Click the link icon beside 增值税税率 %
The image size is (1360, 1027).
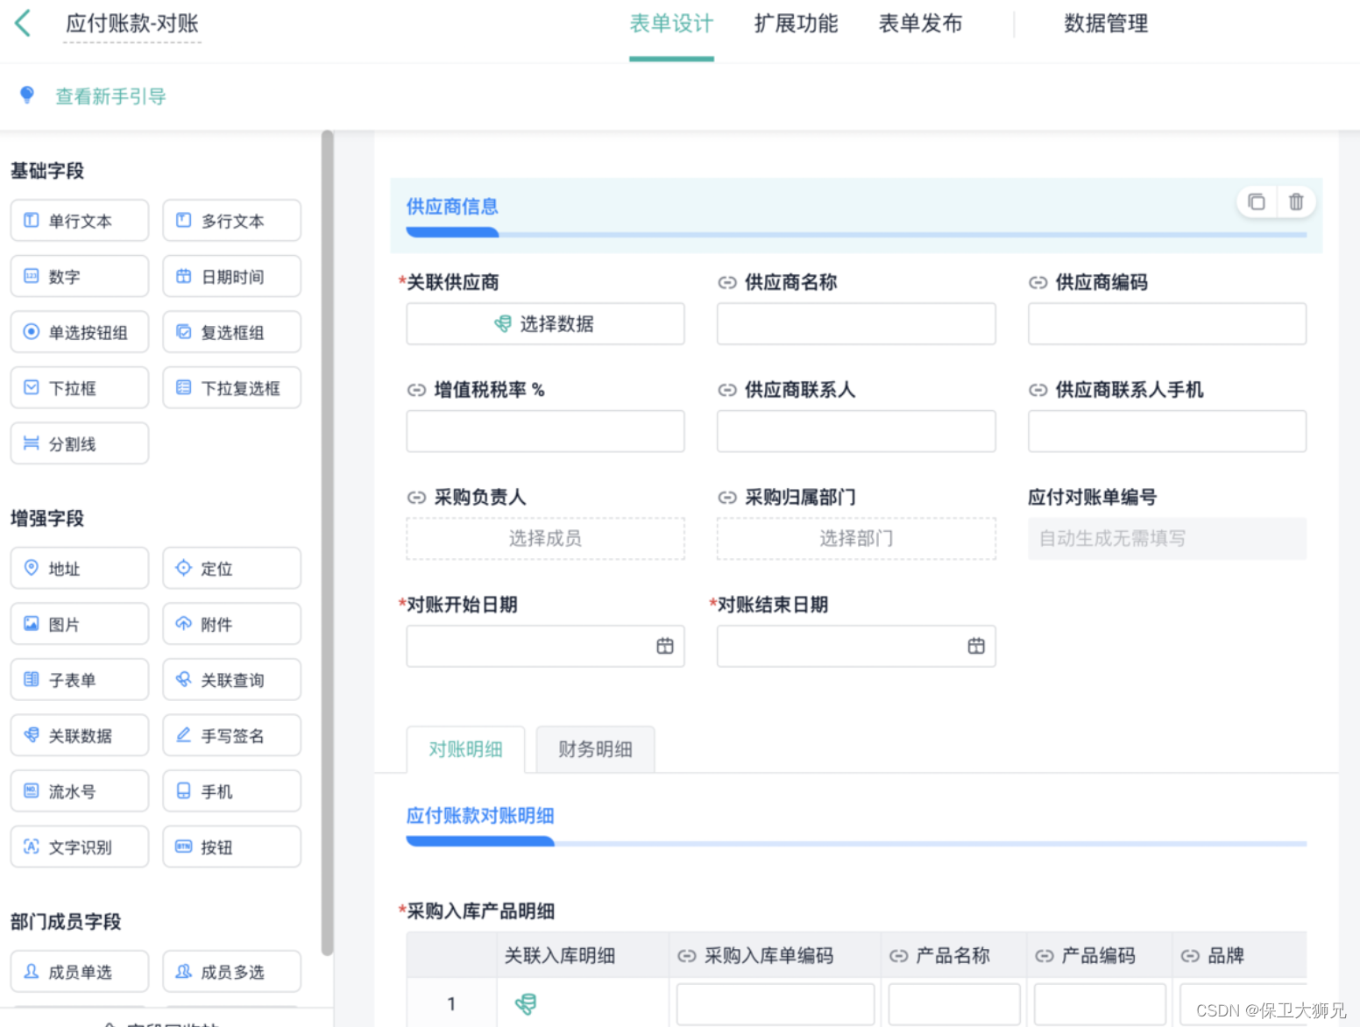pos(416,390)
